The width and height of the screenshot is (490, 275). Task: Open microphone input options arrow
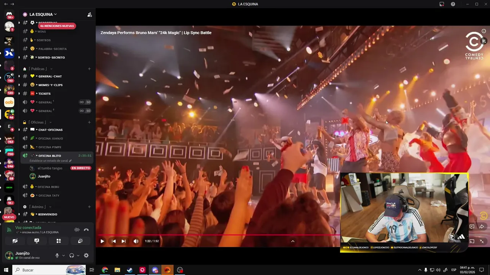[x=64, y=256]
